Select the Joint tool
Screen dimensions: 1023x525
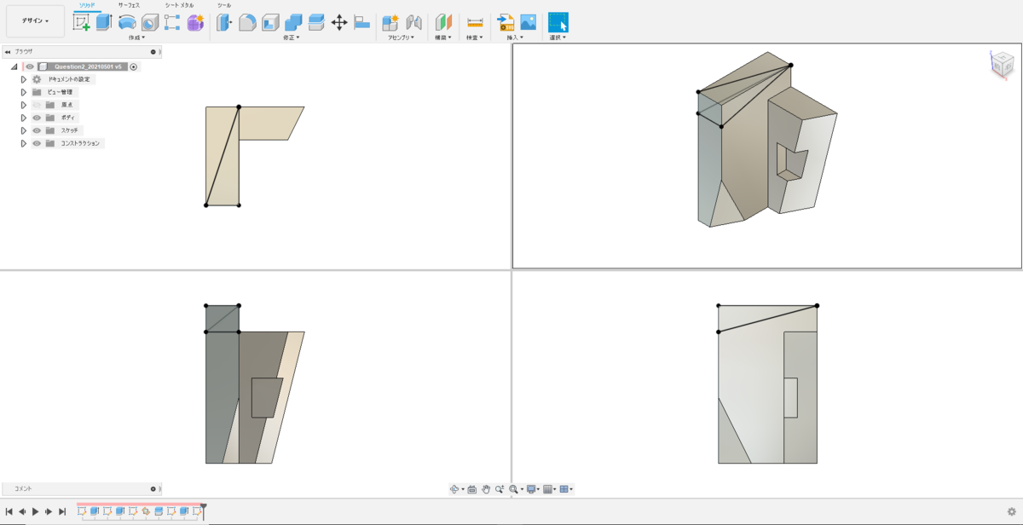point(414,23)
